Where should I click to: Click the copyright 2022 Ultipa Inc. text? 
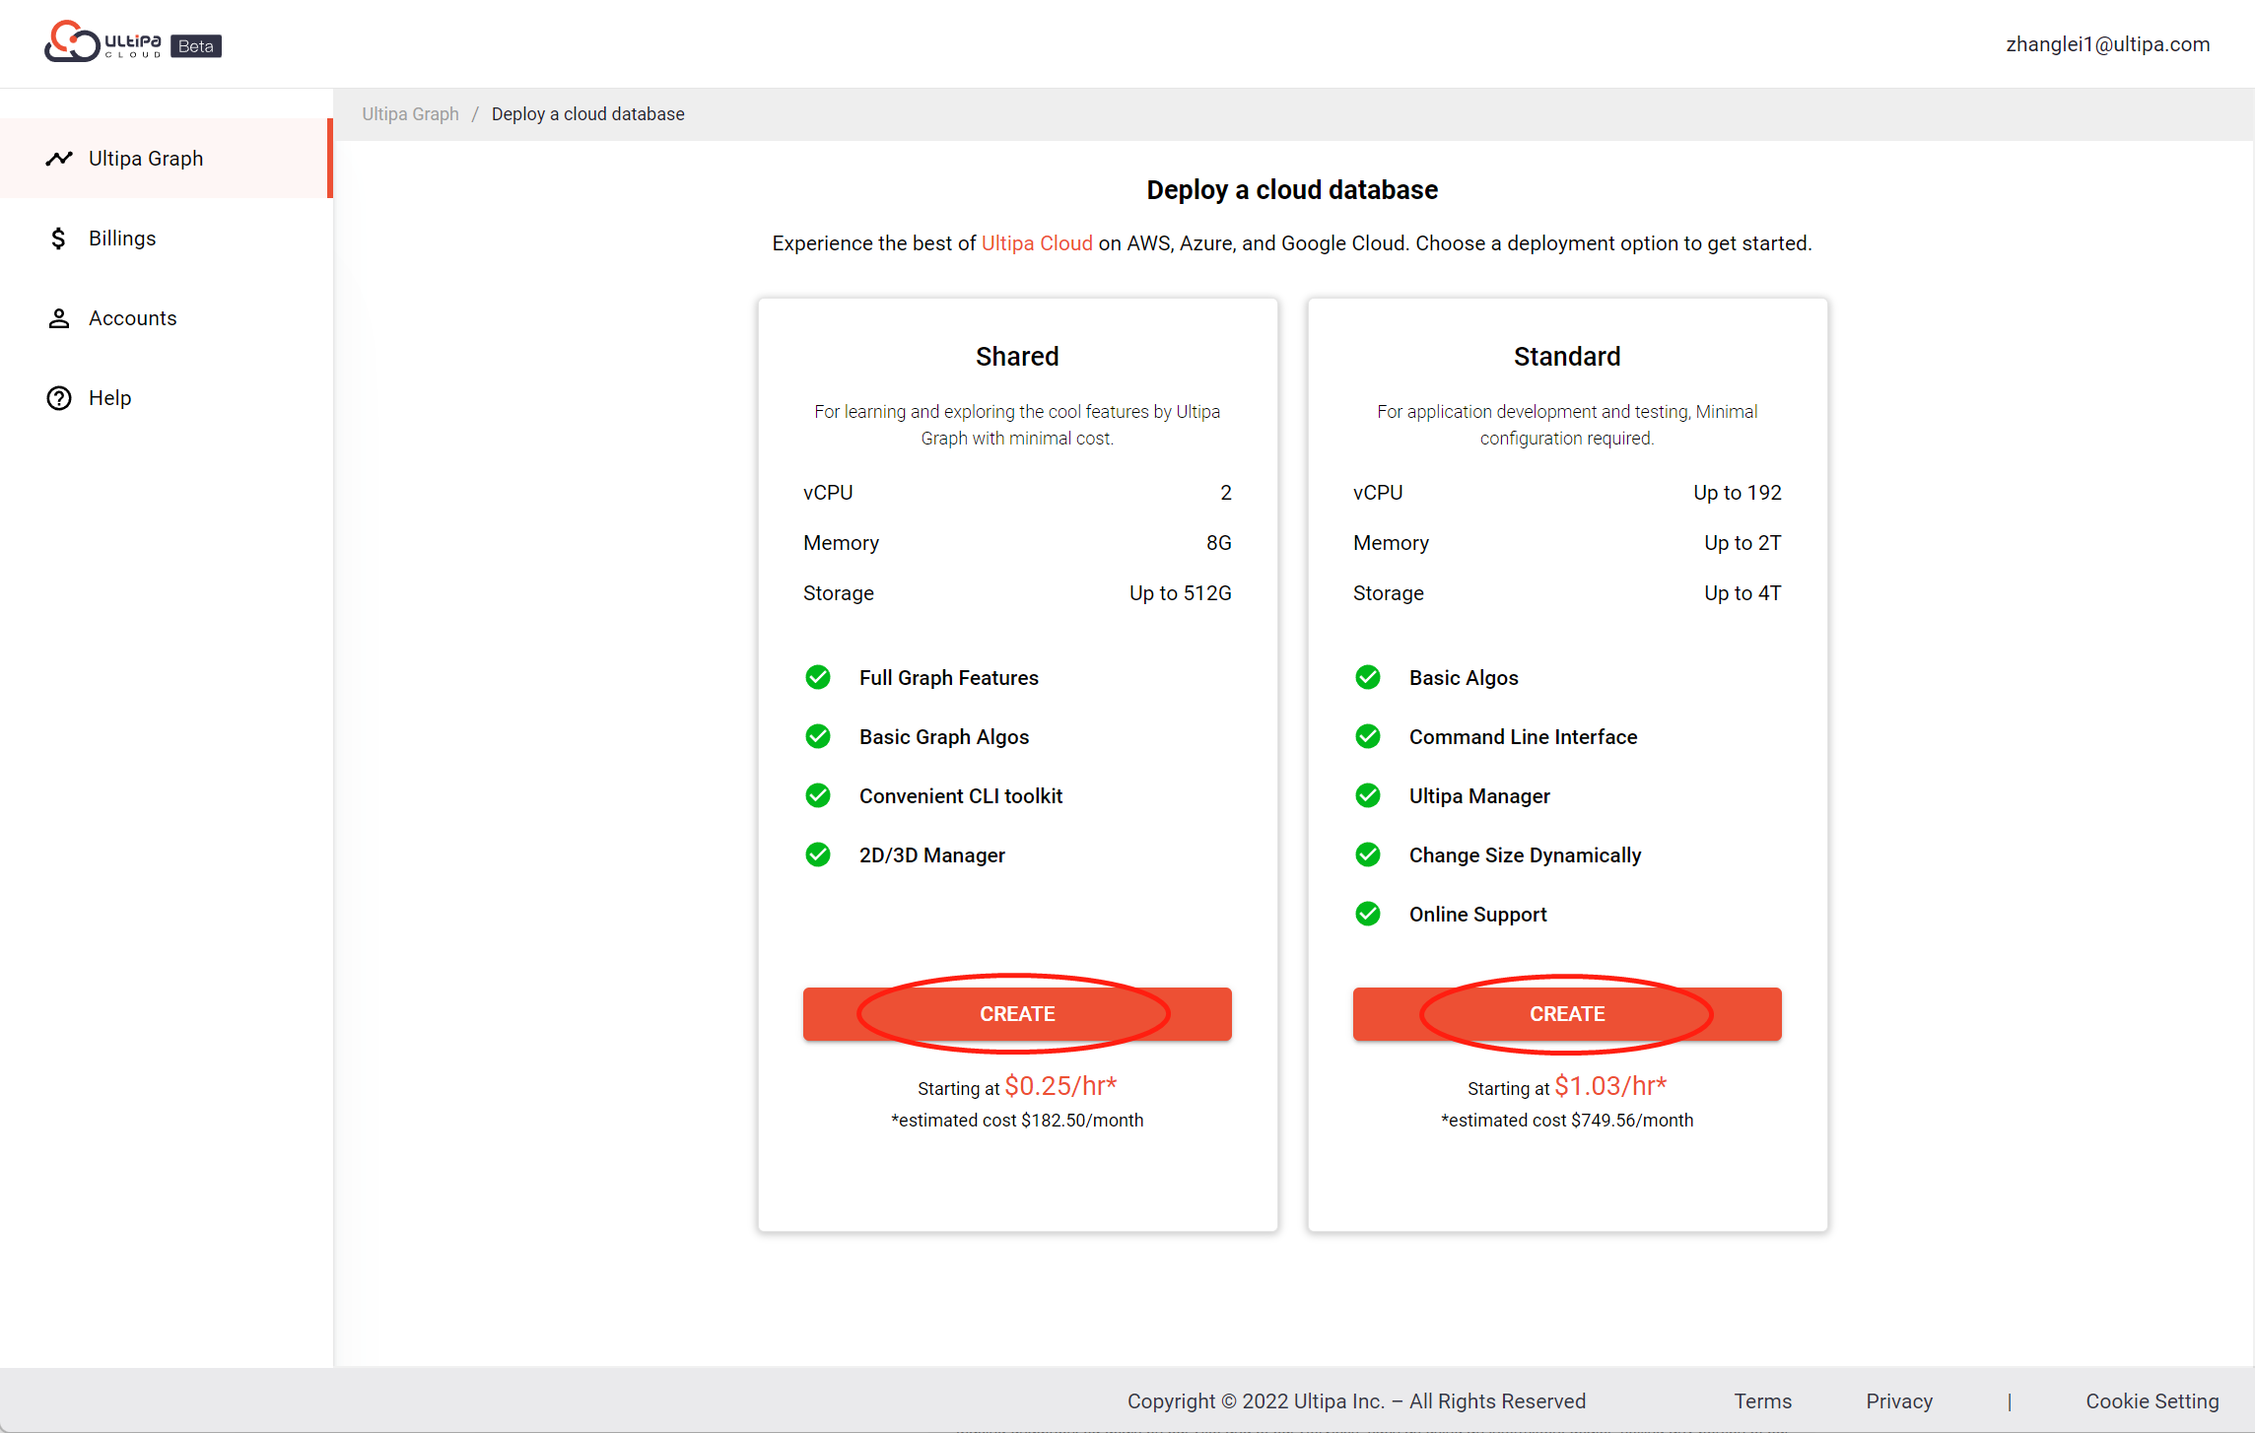coord(1356,1401)
